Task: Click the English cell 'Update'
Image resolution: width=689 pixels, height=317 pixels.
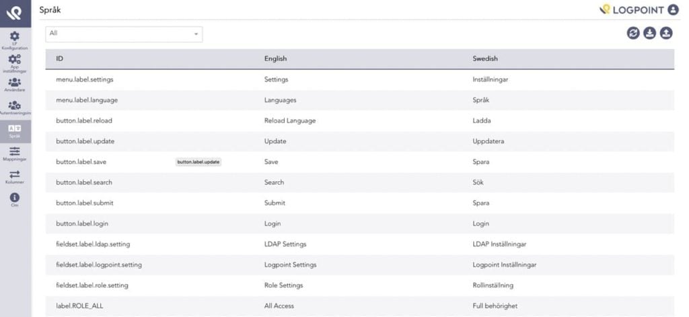Action: [x=275, y=141]
